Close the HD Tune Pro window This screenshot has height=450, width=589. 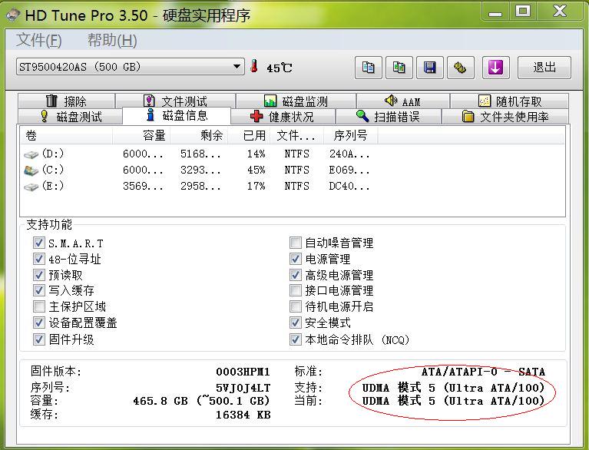559,12
